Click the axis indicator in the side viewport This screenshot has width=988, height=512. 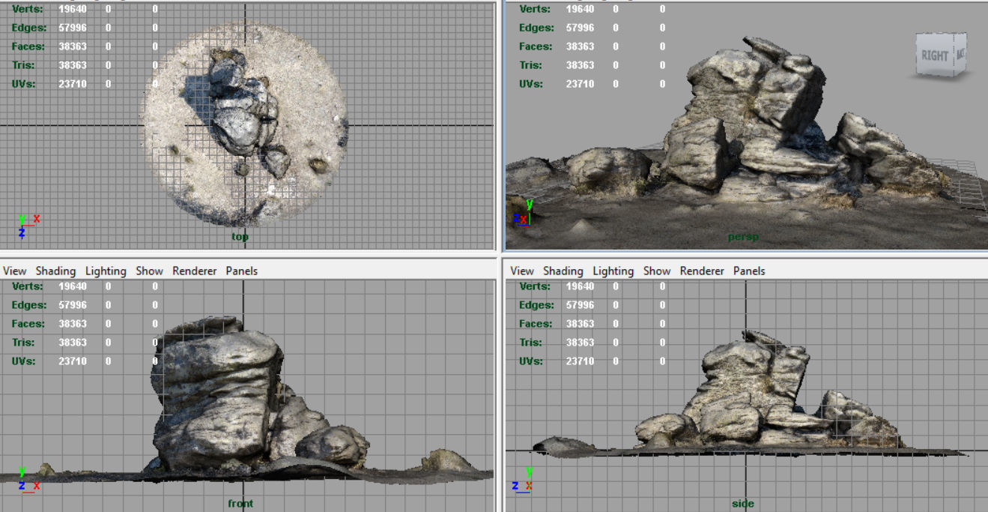[524, 479]
